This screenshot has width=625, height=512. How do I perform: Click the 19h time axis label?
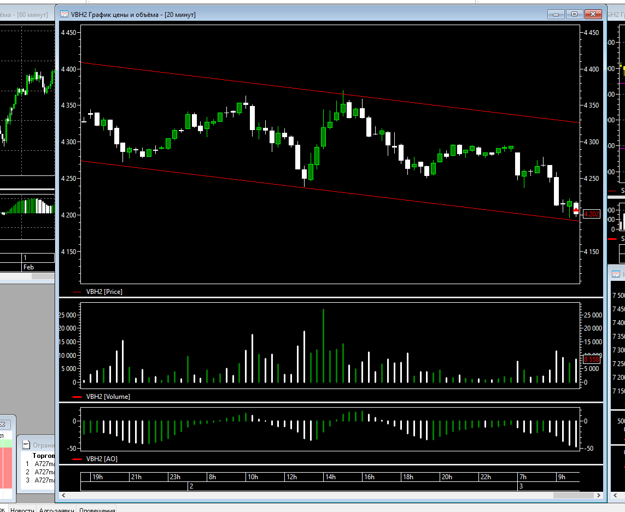pyautogui.click(x=98, y=477)
